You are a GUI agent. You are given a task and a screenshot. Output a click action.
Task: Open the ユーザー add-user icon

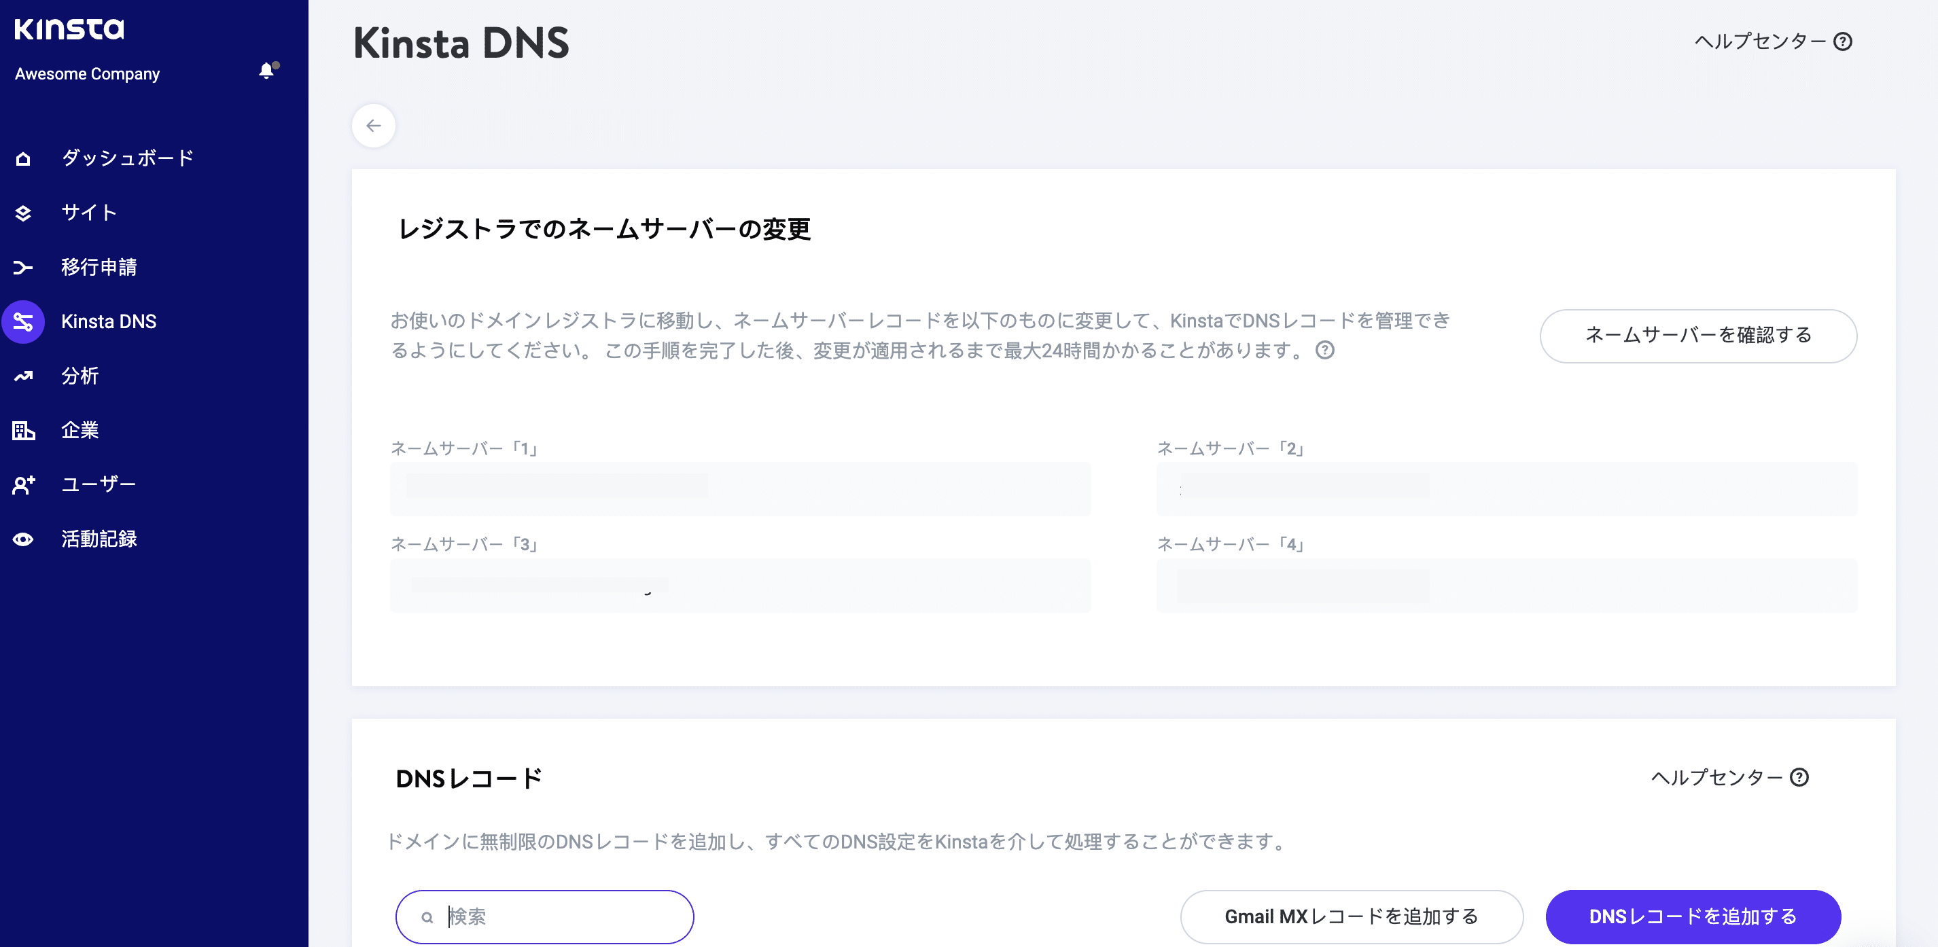click(22, 485)
